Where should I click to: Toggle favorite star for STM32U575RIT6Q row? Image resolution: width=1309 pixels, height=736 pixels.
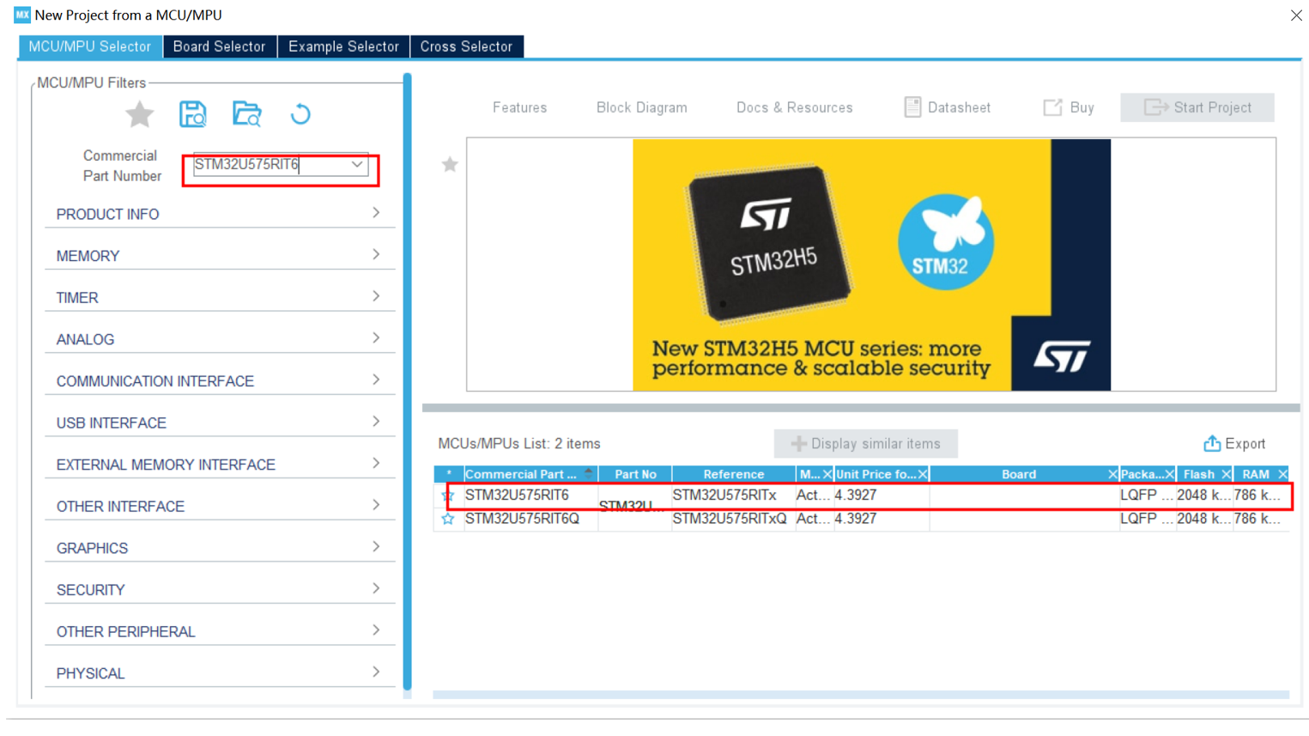pyautogui.click(x=447, y=519)
